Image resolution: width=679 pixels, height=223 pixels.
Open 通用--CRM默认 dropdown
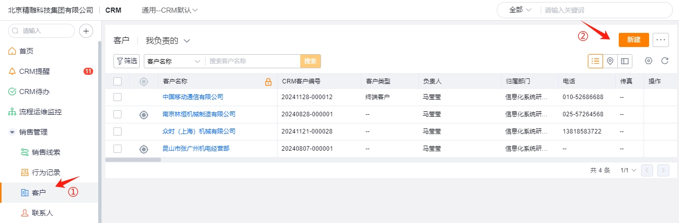point(170,10)
